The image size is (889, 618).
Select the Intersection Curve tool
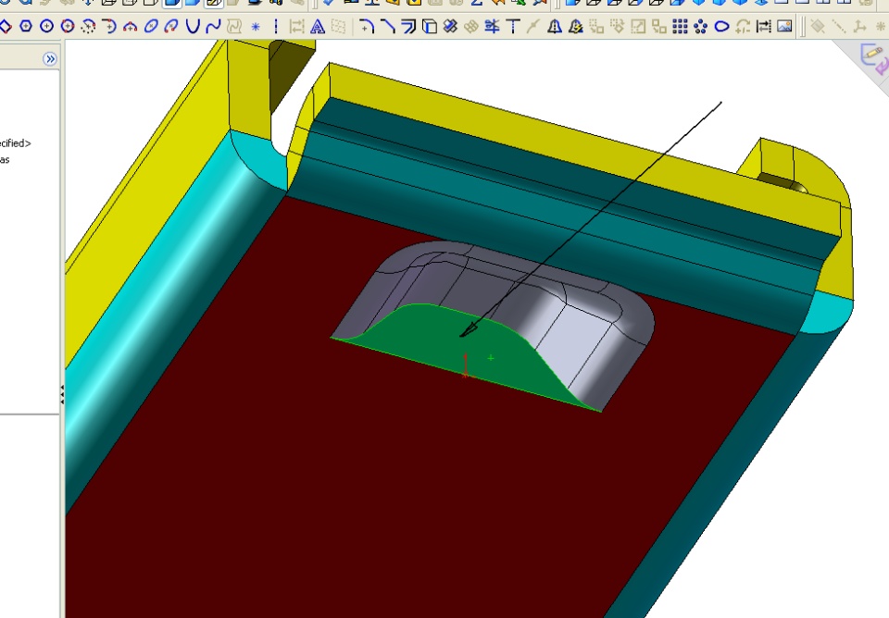[451, 26]
